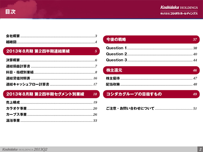
Task: Open Question 1 entry
Action: point(152,48)
